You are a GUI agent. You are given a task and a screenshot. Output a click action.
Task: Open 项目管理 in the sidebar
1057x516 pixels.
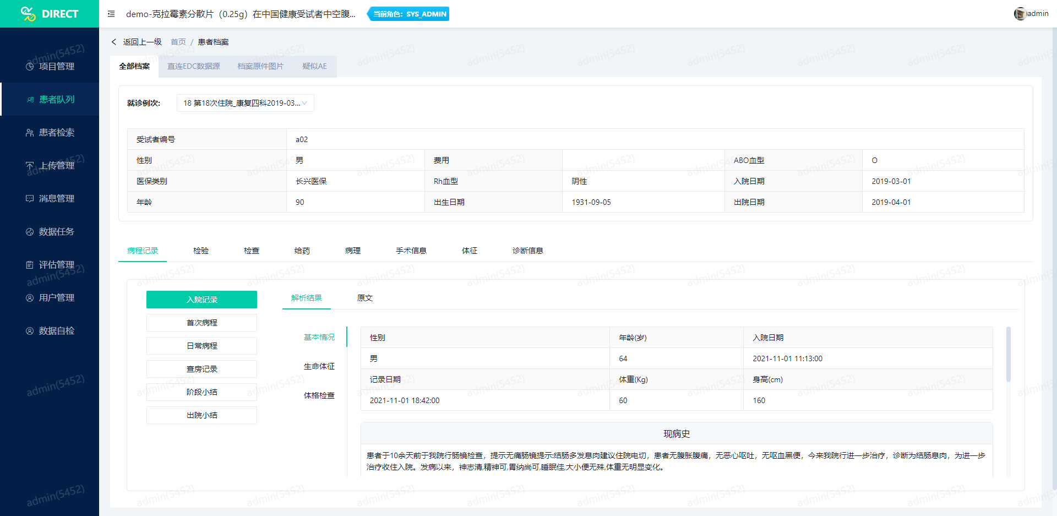pyautogui.click(x=50, y=67)
